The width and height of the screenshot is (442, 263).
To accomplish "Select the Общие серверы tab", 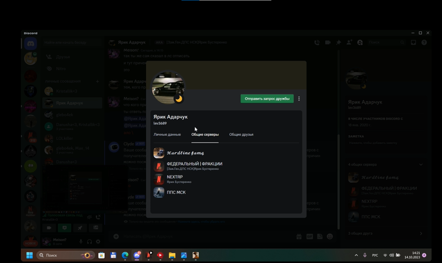I will point(205,134).
